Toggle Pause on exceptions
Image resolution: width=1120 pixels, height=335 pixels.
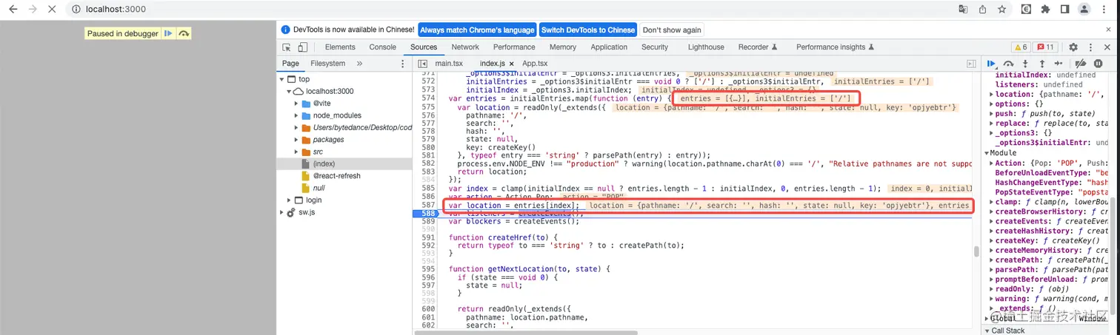[x=1098, y=64]
